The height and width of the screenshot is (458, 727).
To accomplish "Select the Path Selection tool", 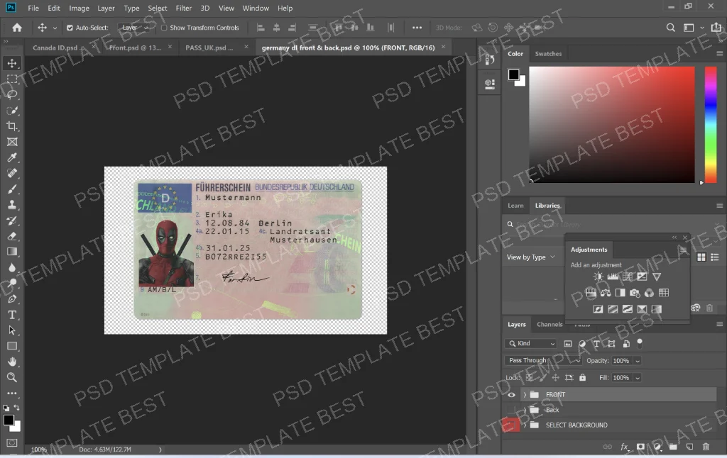I will pos(12,330).
